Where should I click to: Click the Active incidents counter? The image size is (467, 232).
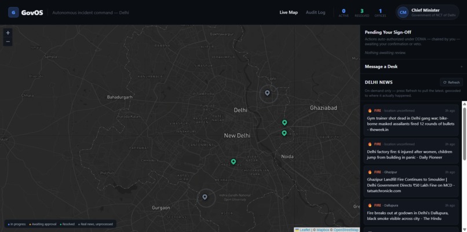tap(344, 13)
